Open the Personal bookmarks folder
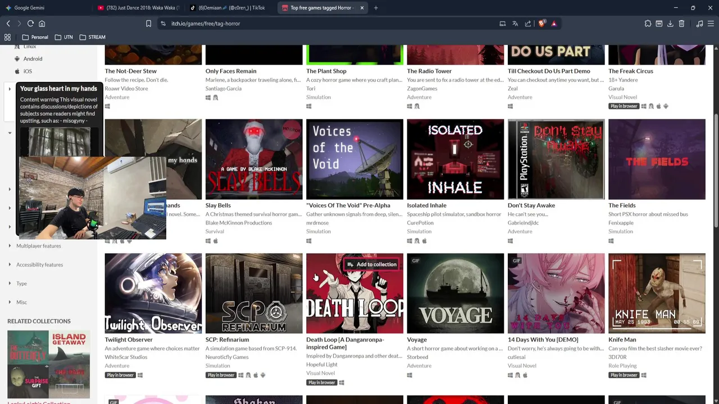 [x=35, y=37]
